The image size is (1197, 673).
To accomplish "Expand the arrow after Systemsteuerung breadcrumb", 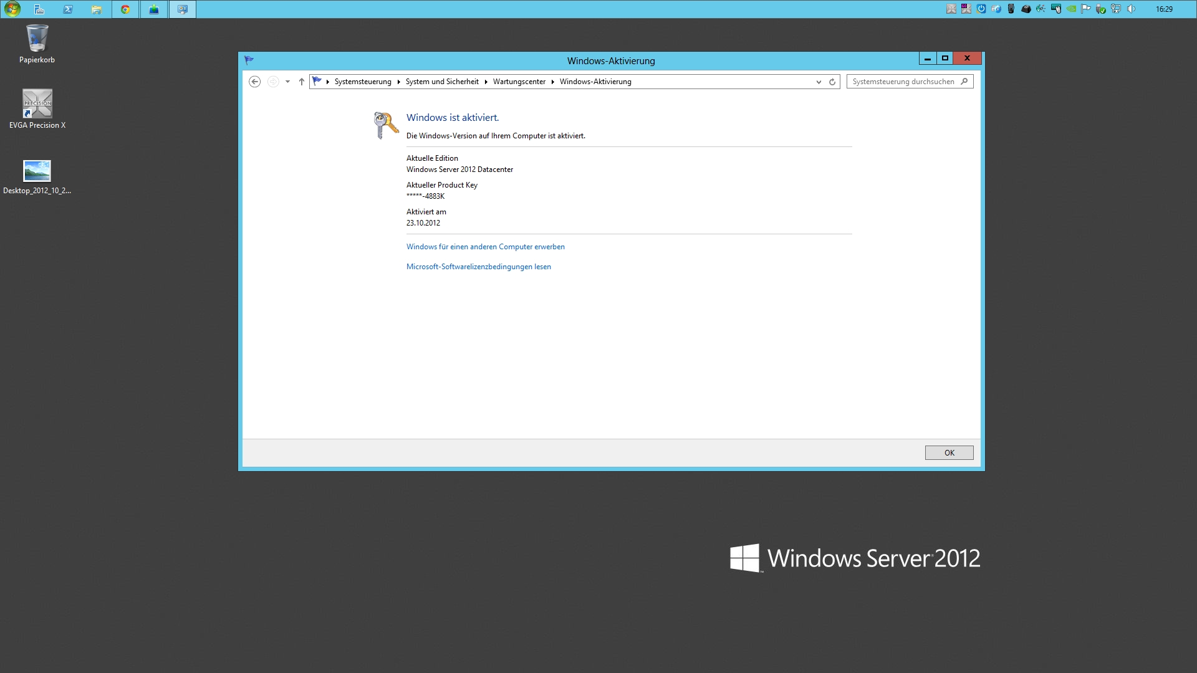I will (x=399, y=82).
